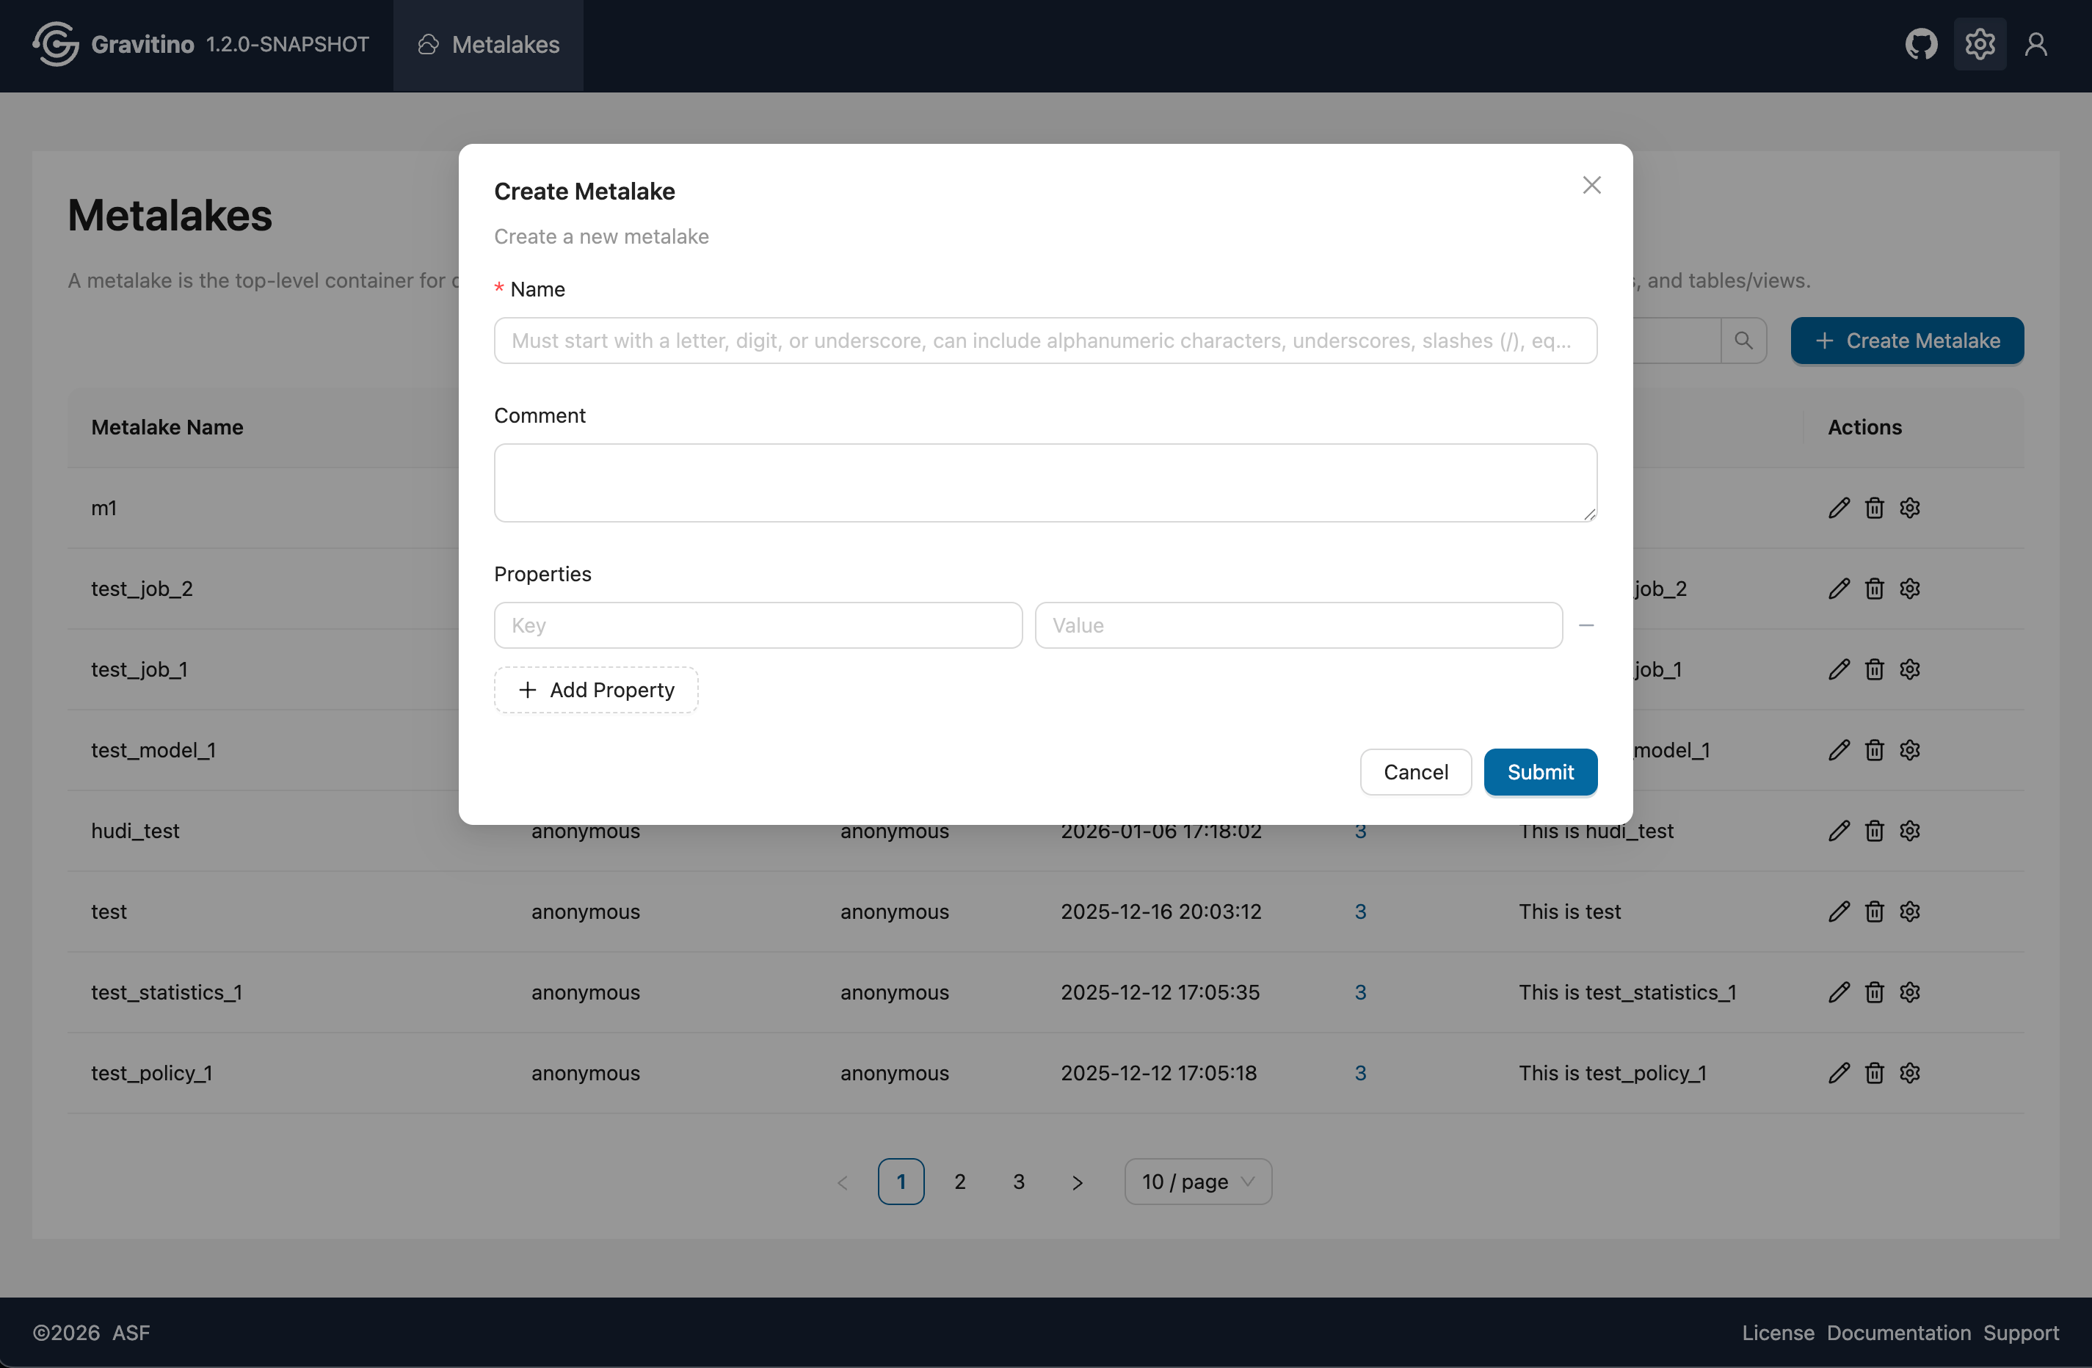
Task: Edit the m1 metalake with pencil icon
Action: [1838, 508]
